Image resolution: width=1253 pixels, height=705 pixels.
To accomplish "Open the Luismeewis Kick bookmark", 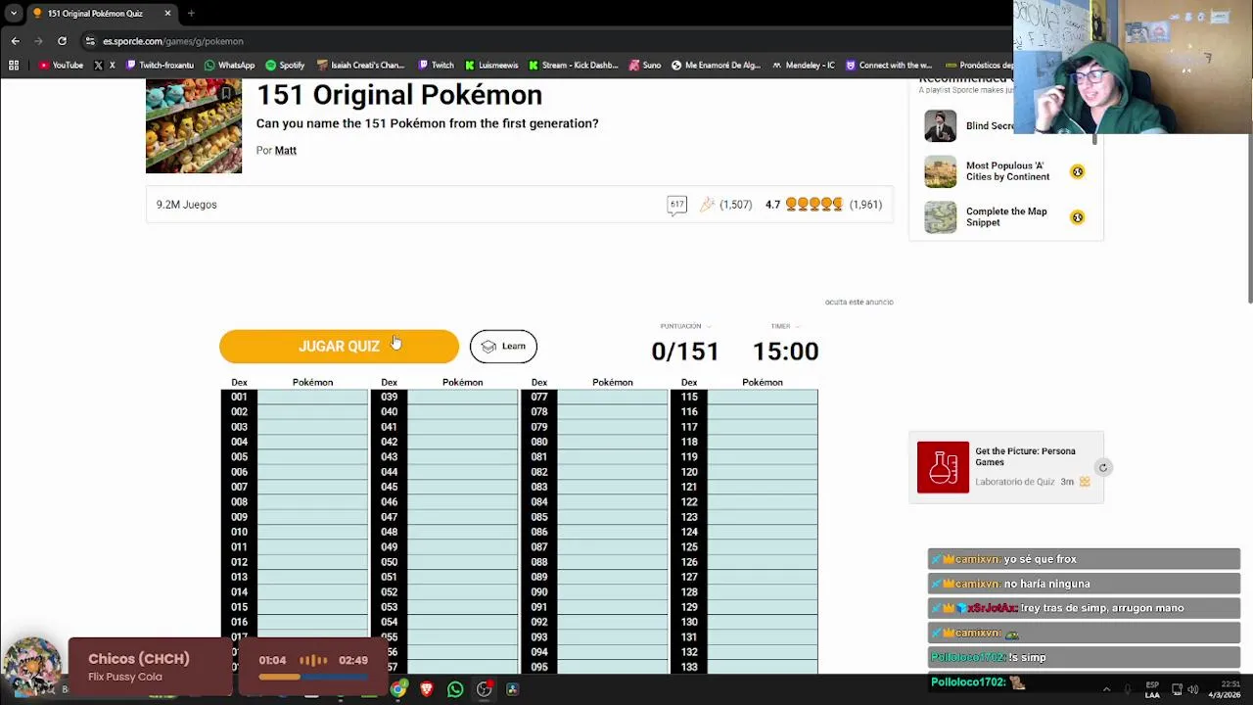I will point(491,66).
